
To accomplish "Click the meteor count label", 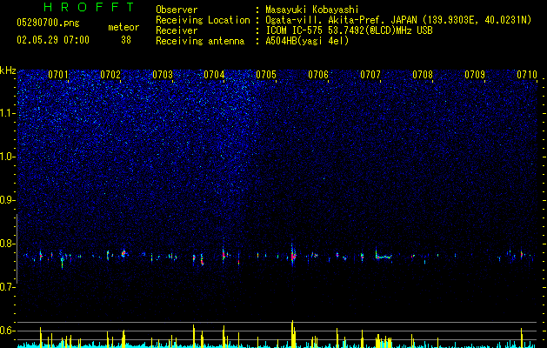I will (123, 27).
